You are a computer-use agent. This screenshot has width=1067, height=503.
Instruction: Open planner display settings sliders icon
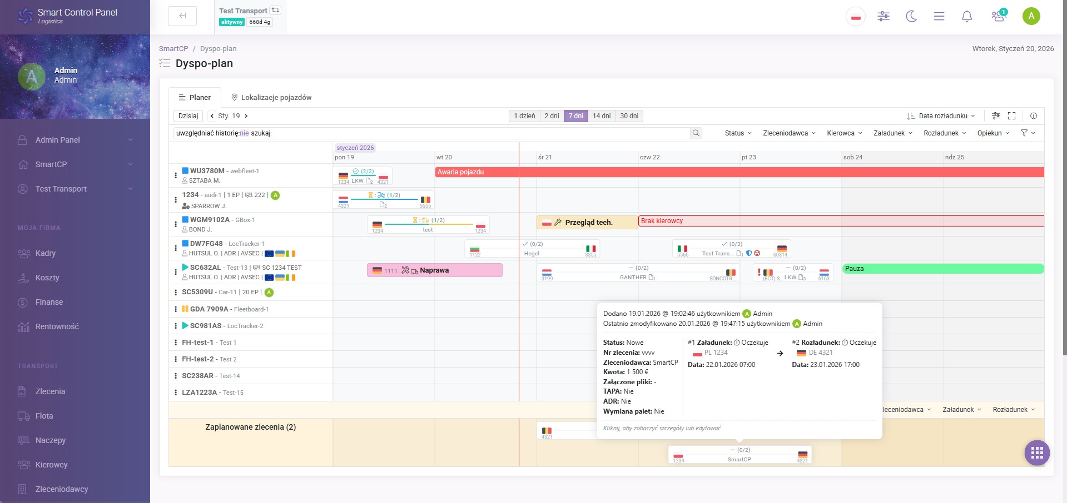pos(996,116)
